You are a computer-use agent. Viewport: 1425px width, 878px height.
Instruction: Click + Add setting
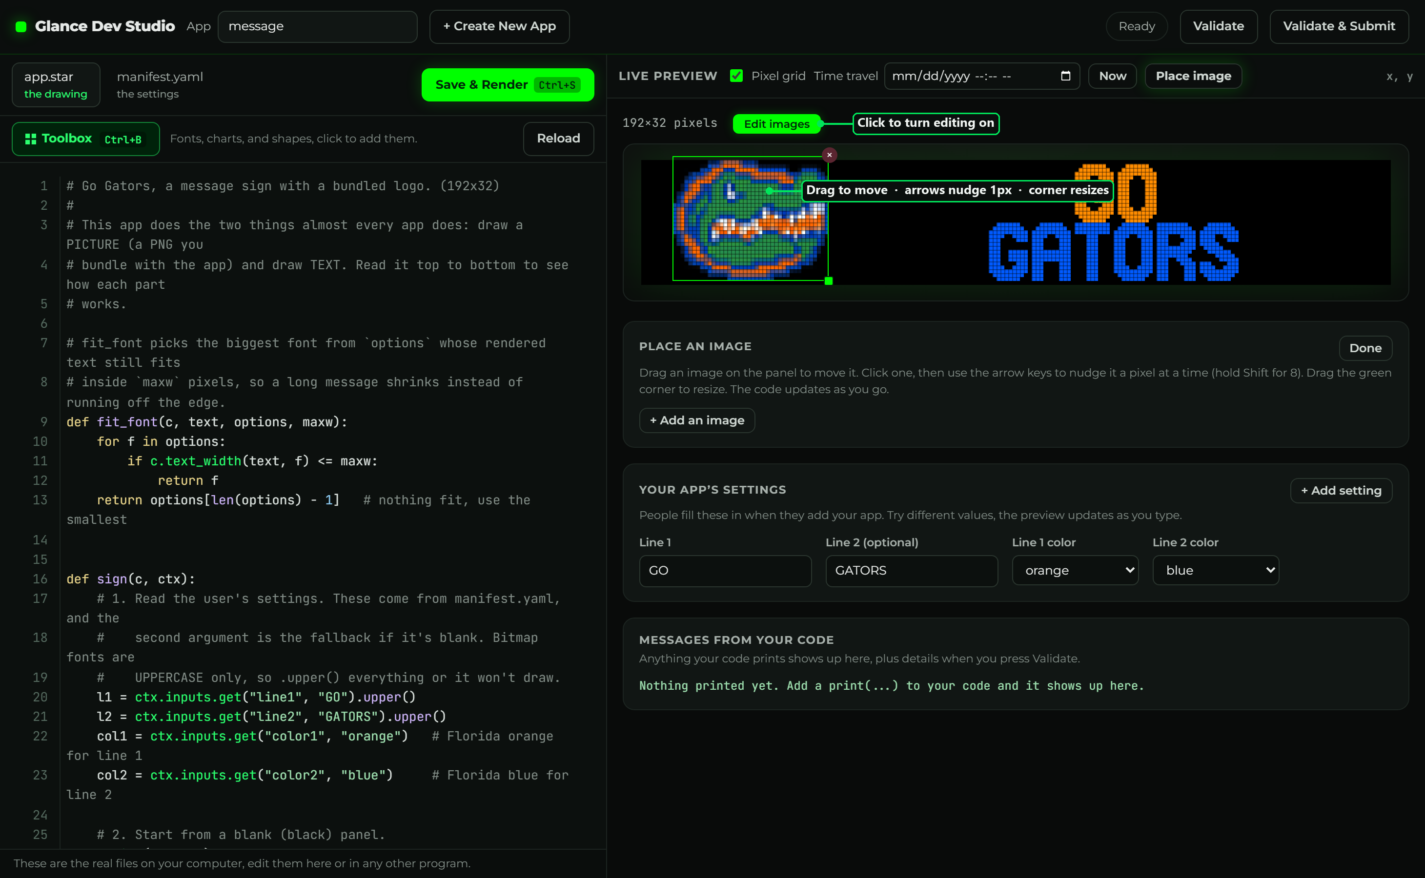1341,491
